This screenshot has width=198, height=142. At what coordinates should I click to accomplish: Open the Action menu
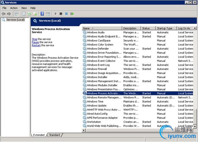[14, 8]
